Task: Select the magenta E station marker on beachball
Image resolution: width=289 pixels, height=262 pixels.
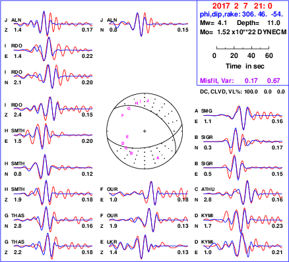Action: (127, 137)
